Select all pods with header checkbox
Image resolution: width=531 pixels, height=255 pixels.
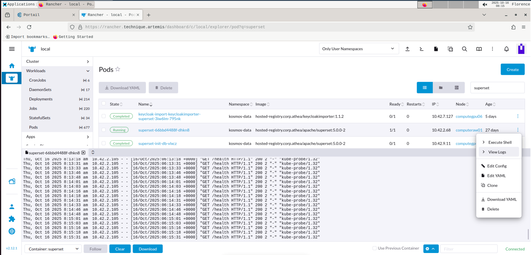104,104
